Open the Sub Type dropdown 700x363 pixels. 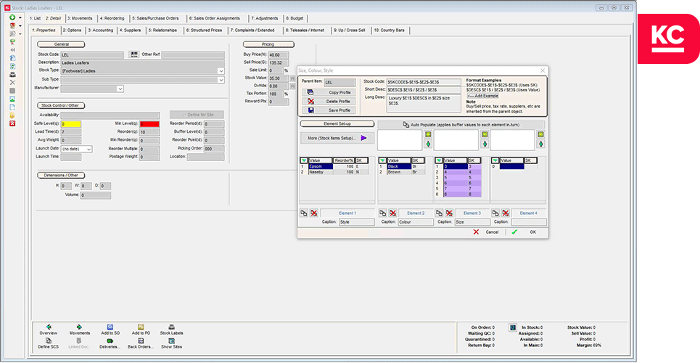coord(221,80)
